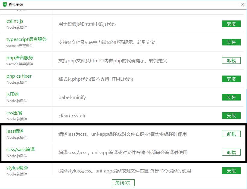Open the js压缩 plugin name link
This screenshot has height=189, width=247.
click(12, 94)
